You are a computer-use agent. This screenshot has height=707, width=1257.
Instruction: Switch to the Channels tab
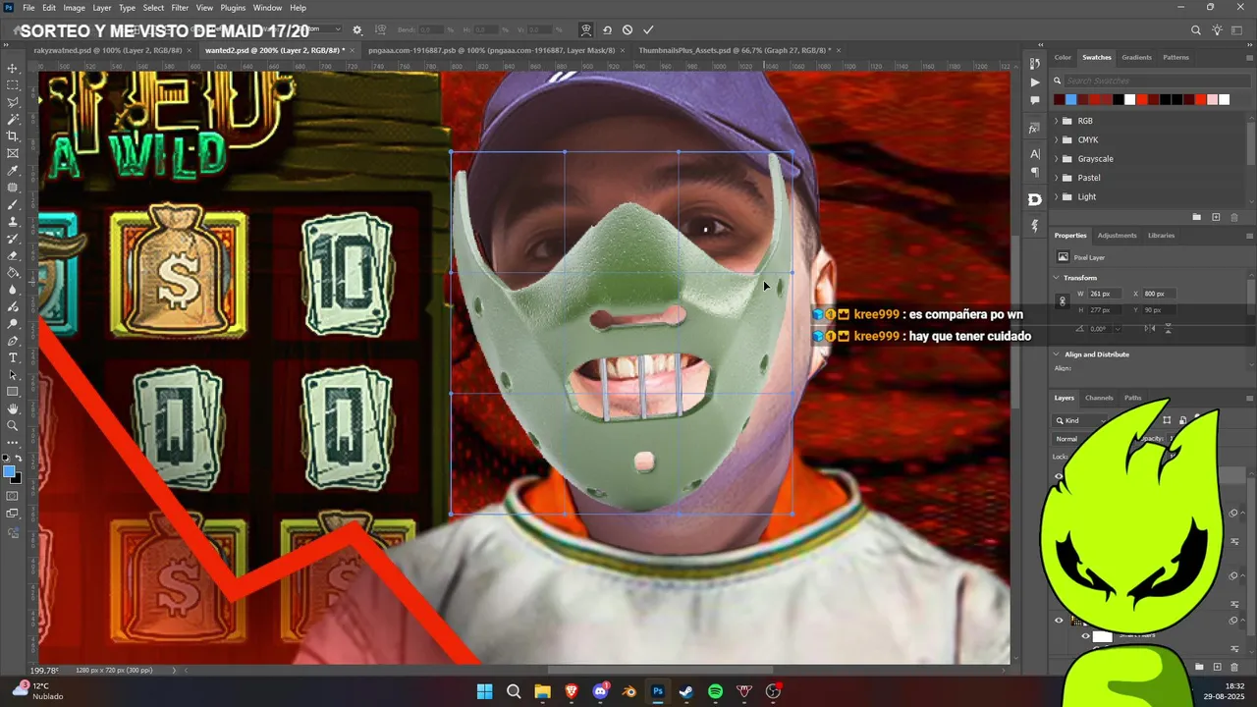point(1099,398)
